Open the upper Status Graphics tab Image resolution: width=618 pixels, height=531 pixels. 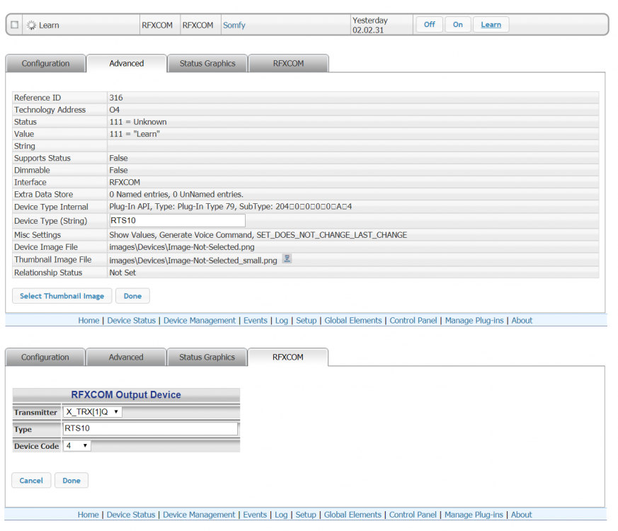[207, 64]
